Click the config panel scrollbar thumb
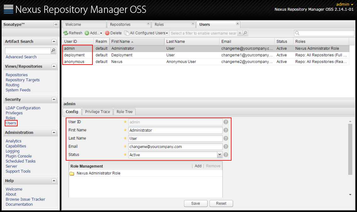 pos(350,149)
